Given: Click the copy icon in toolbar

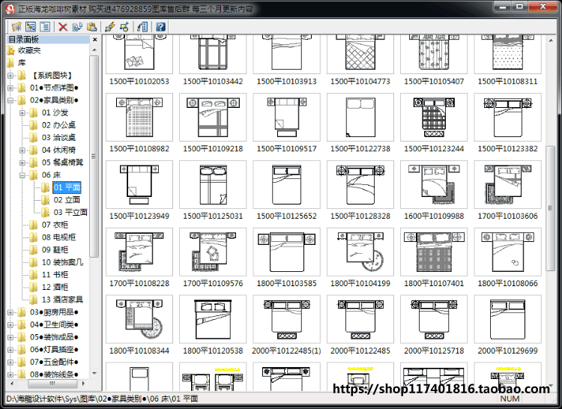Looking at the screenshot, I should pyautogui.click(x=77, y=27).
